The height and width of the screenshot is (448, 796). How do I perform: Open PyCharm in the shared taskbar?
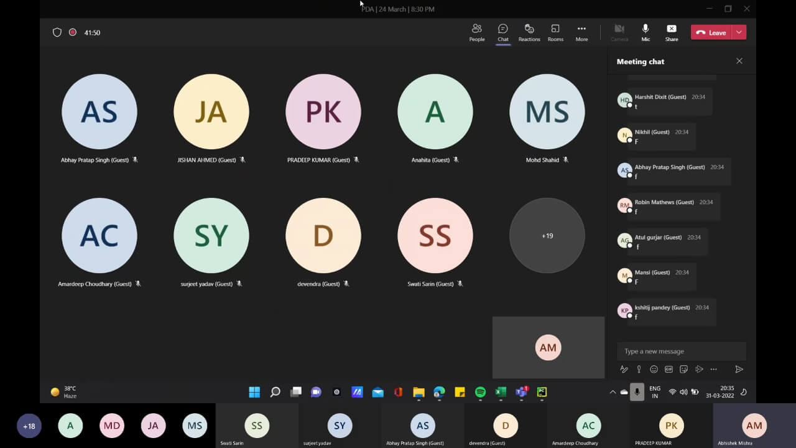tap(542, 392)
